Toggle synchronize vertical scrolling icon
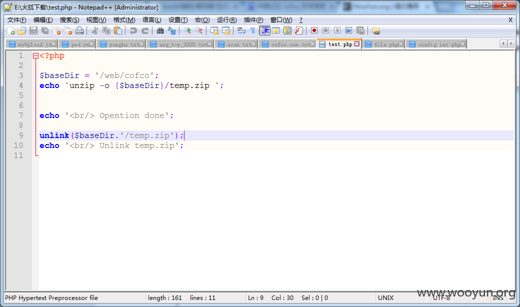Image resolution: width=520 pixels, height=307 pixels. 214,31
